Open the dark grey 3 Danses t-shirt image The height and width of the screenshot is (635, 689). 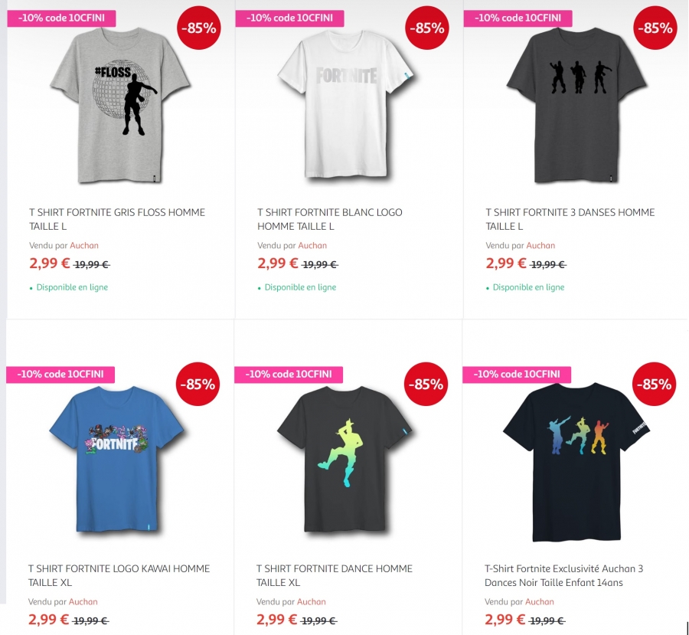pyautogui.click(x=576, y=106)
